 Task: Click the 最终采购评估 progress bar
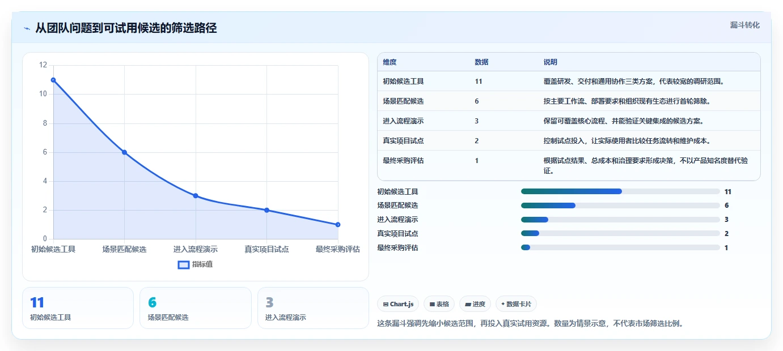[620, 247]
